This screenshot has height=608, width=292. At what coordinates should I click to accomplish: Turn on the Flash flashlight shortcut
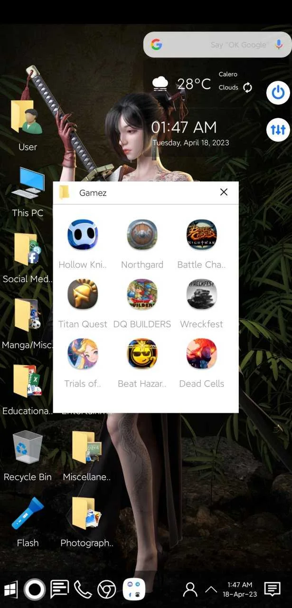(x=27, y=513)
